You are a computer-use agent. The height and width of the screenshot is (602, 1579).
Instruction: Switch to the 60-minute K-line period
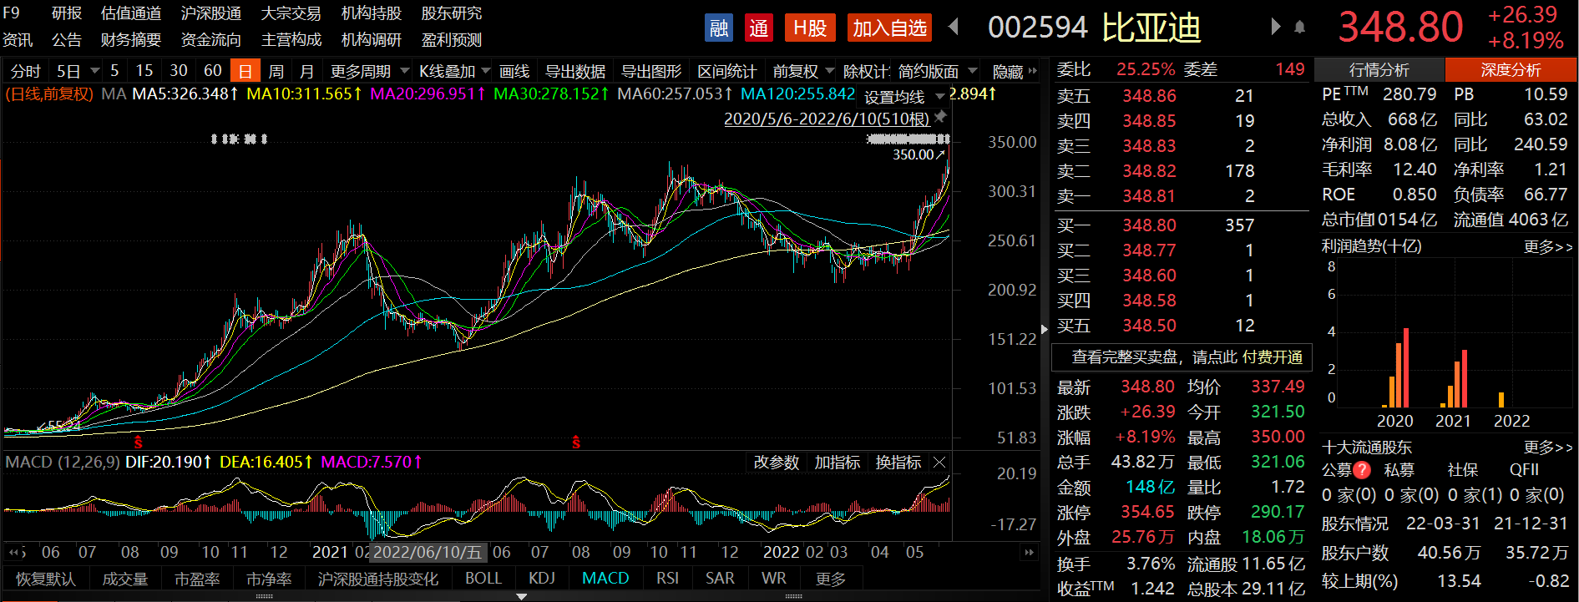213,71
